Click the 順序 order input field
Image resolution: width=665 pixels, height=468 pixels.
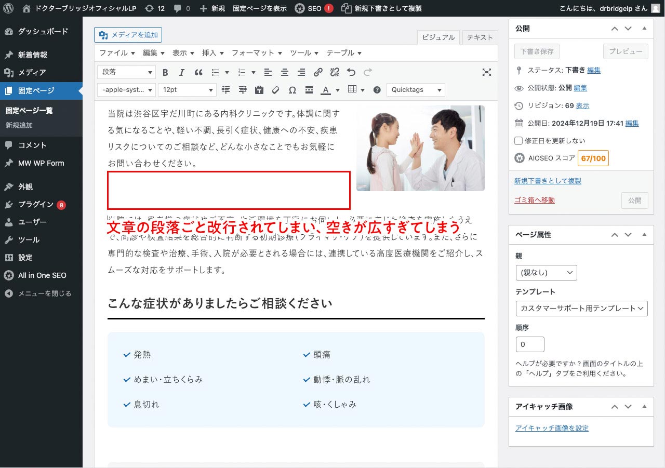pyautogui.click(x=530, y=344)
